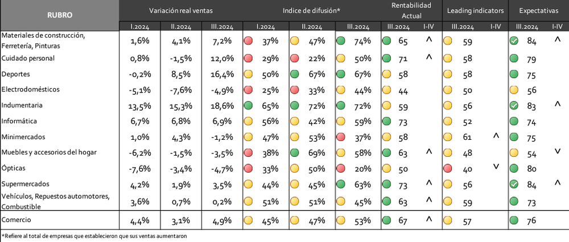
Task: Click the green checkmark icon next to Indumentaria 83
Action: coord(513,106)
